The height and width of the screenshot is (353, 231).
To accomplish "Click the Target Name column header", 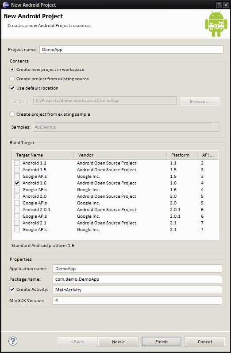I will click(x=43, y=155).
